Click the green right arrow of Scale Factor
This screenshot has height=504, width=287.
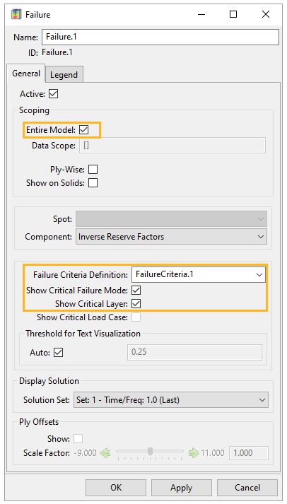(194, 453)
